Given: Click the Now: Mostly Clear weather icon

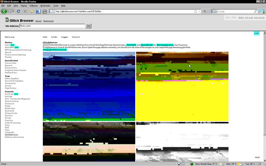Looking at the screenshot, I should coord(221,164).
